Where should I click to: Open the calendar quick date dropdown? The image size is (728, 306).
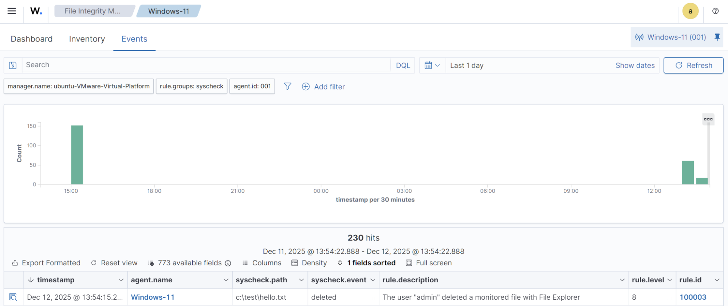coord(432,65)
